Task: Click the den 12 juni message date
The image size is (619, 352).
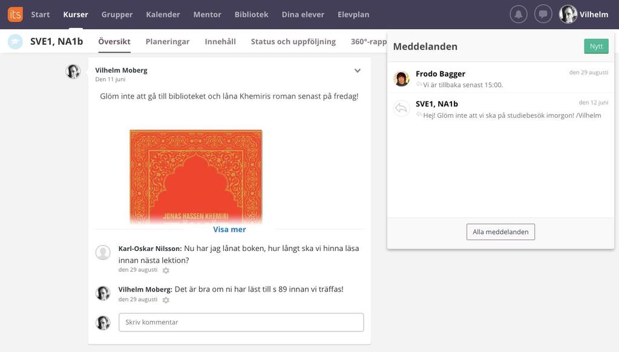Action: point(594,103)
